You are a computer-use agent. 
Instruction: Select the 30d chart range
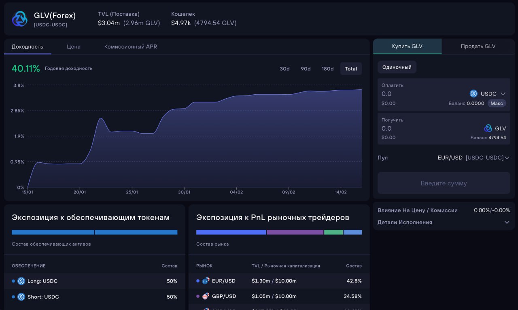(x=284, y=69)
